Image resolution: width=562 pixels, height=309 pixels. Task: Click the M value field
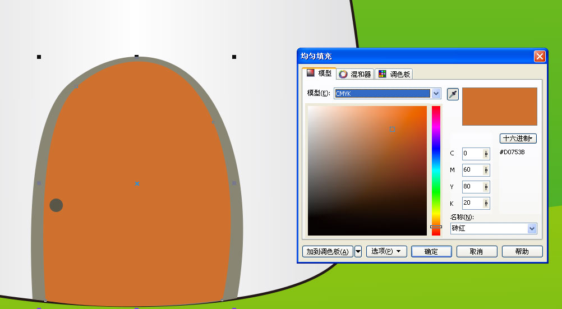click(x=472, y=170)
